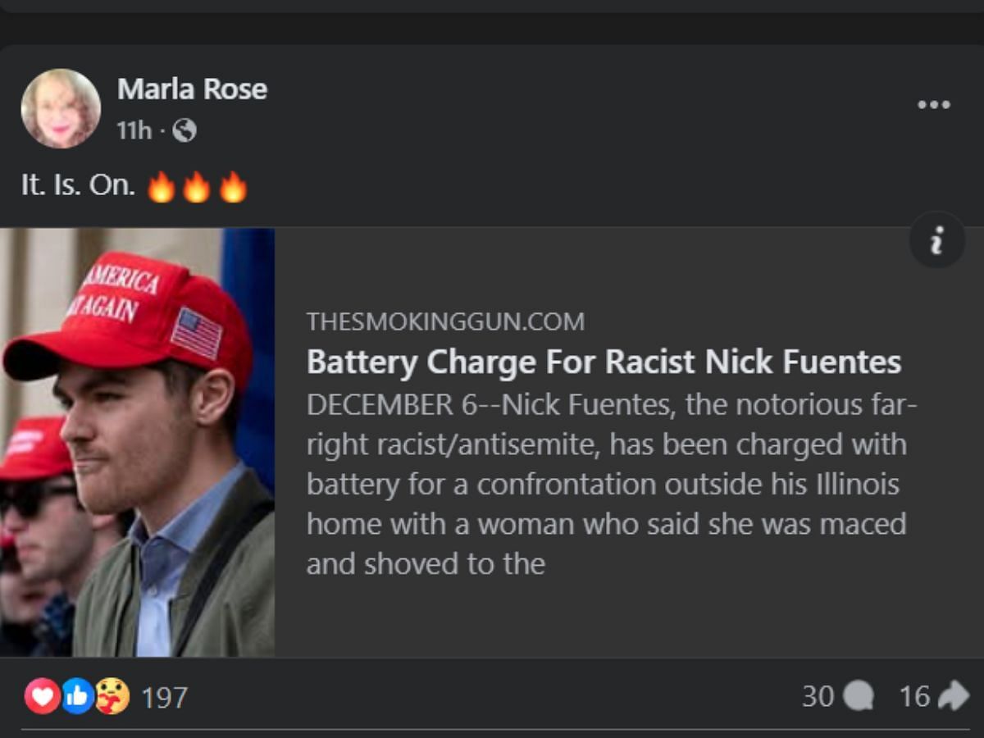Screen dimensions: 984x738
Task: Open the 30 comments count
Action: (x=818, y=697)
